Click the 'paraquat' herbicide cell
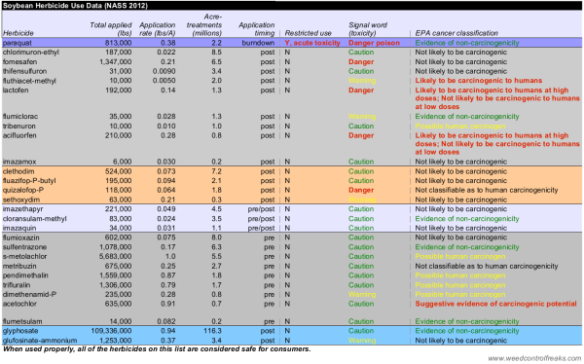Screen dimensions: 584x364 18,43
